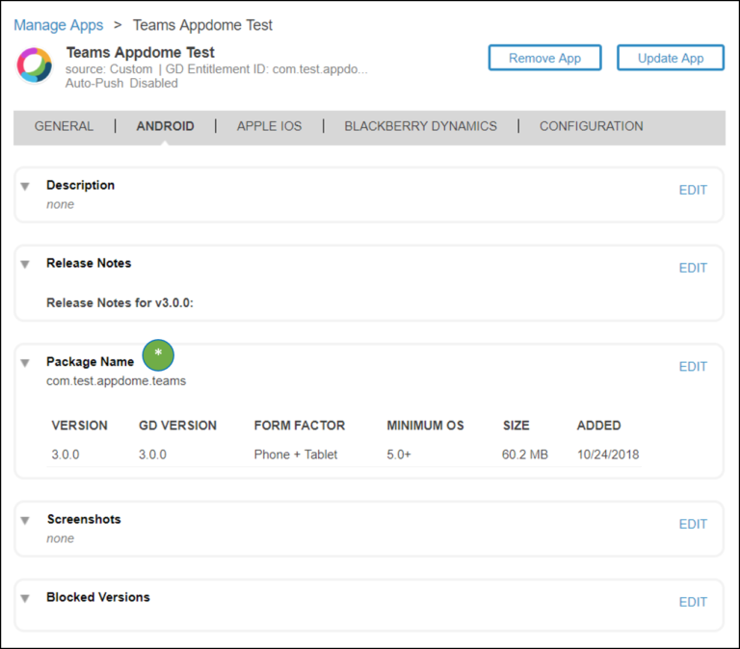Collapse the Release Notes section triangle
The height and width of the screenshot is (649, 740).
point(25,264)
